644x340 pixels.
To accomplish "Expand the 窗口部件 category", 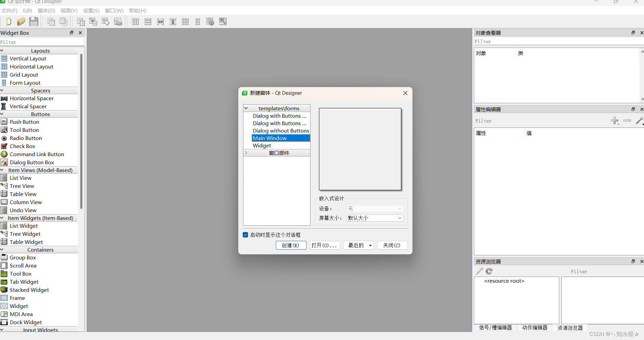I will click(x=247, y=152).
